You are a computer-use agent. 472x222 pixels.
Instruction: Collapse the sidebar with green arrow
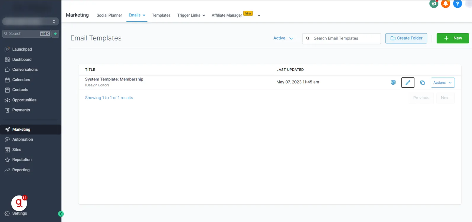click(61, 214)
